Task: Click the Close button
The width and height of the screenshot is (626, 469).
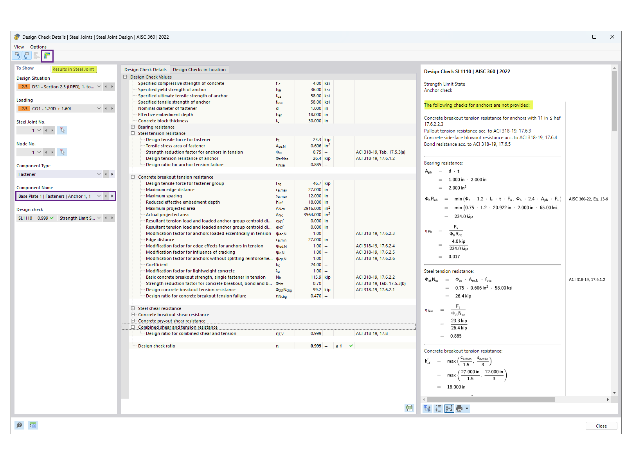Action: coord(601,426)
